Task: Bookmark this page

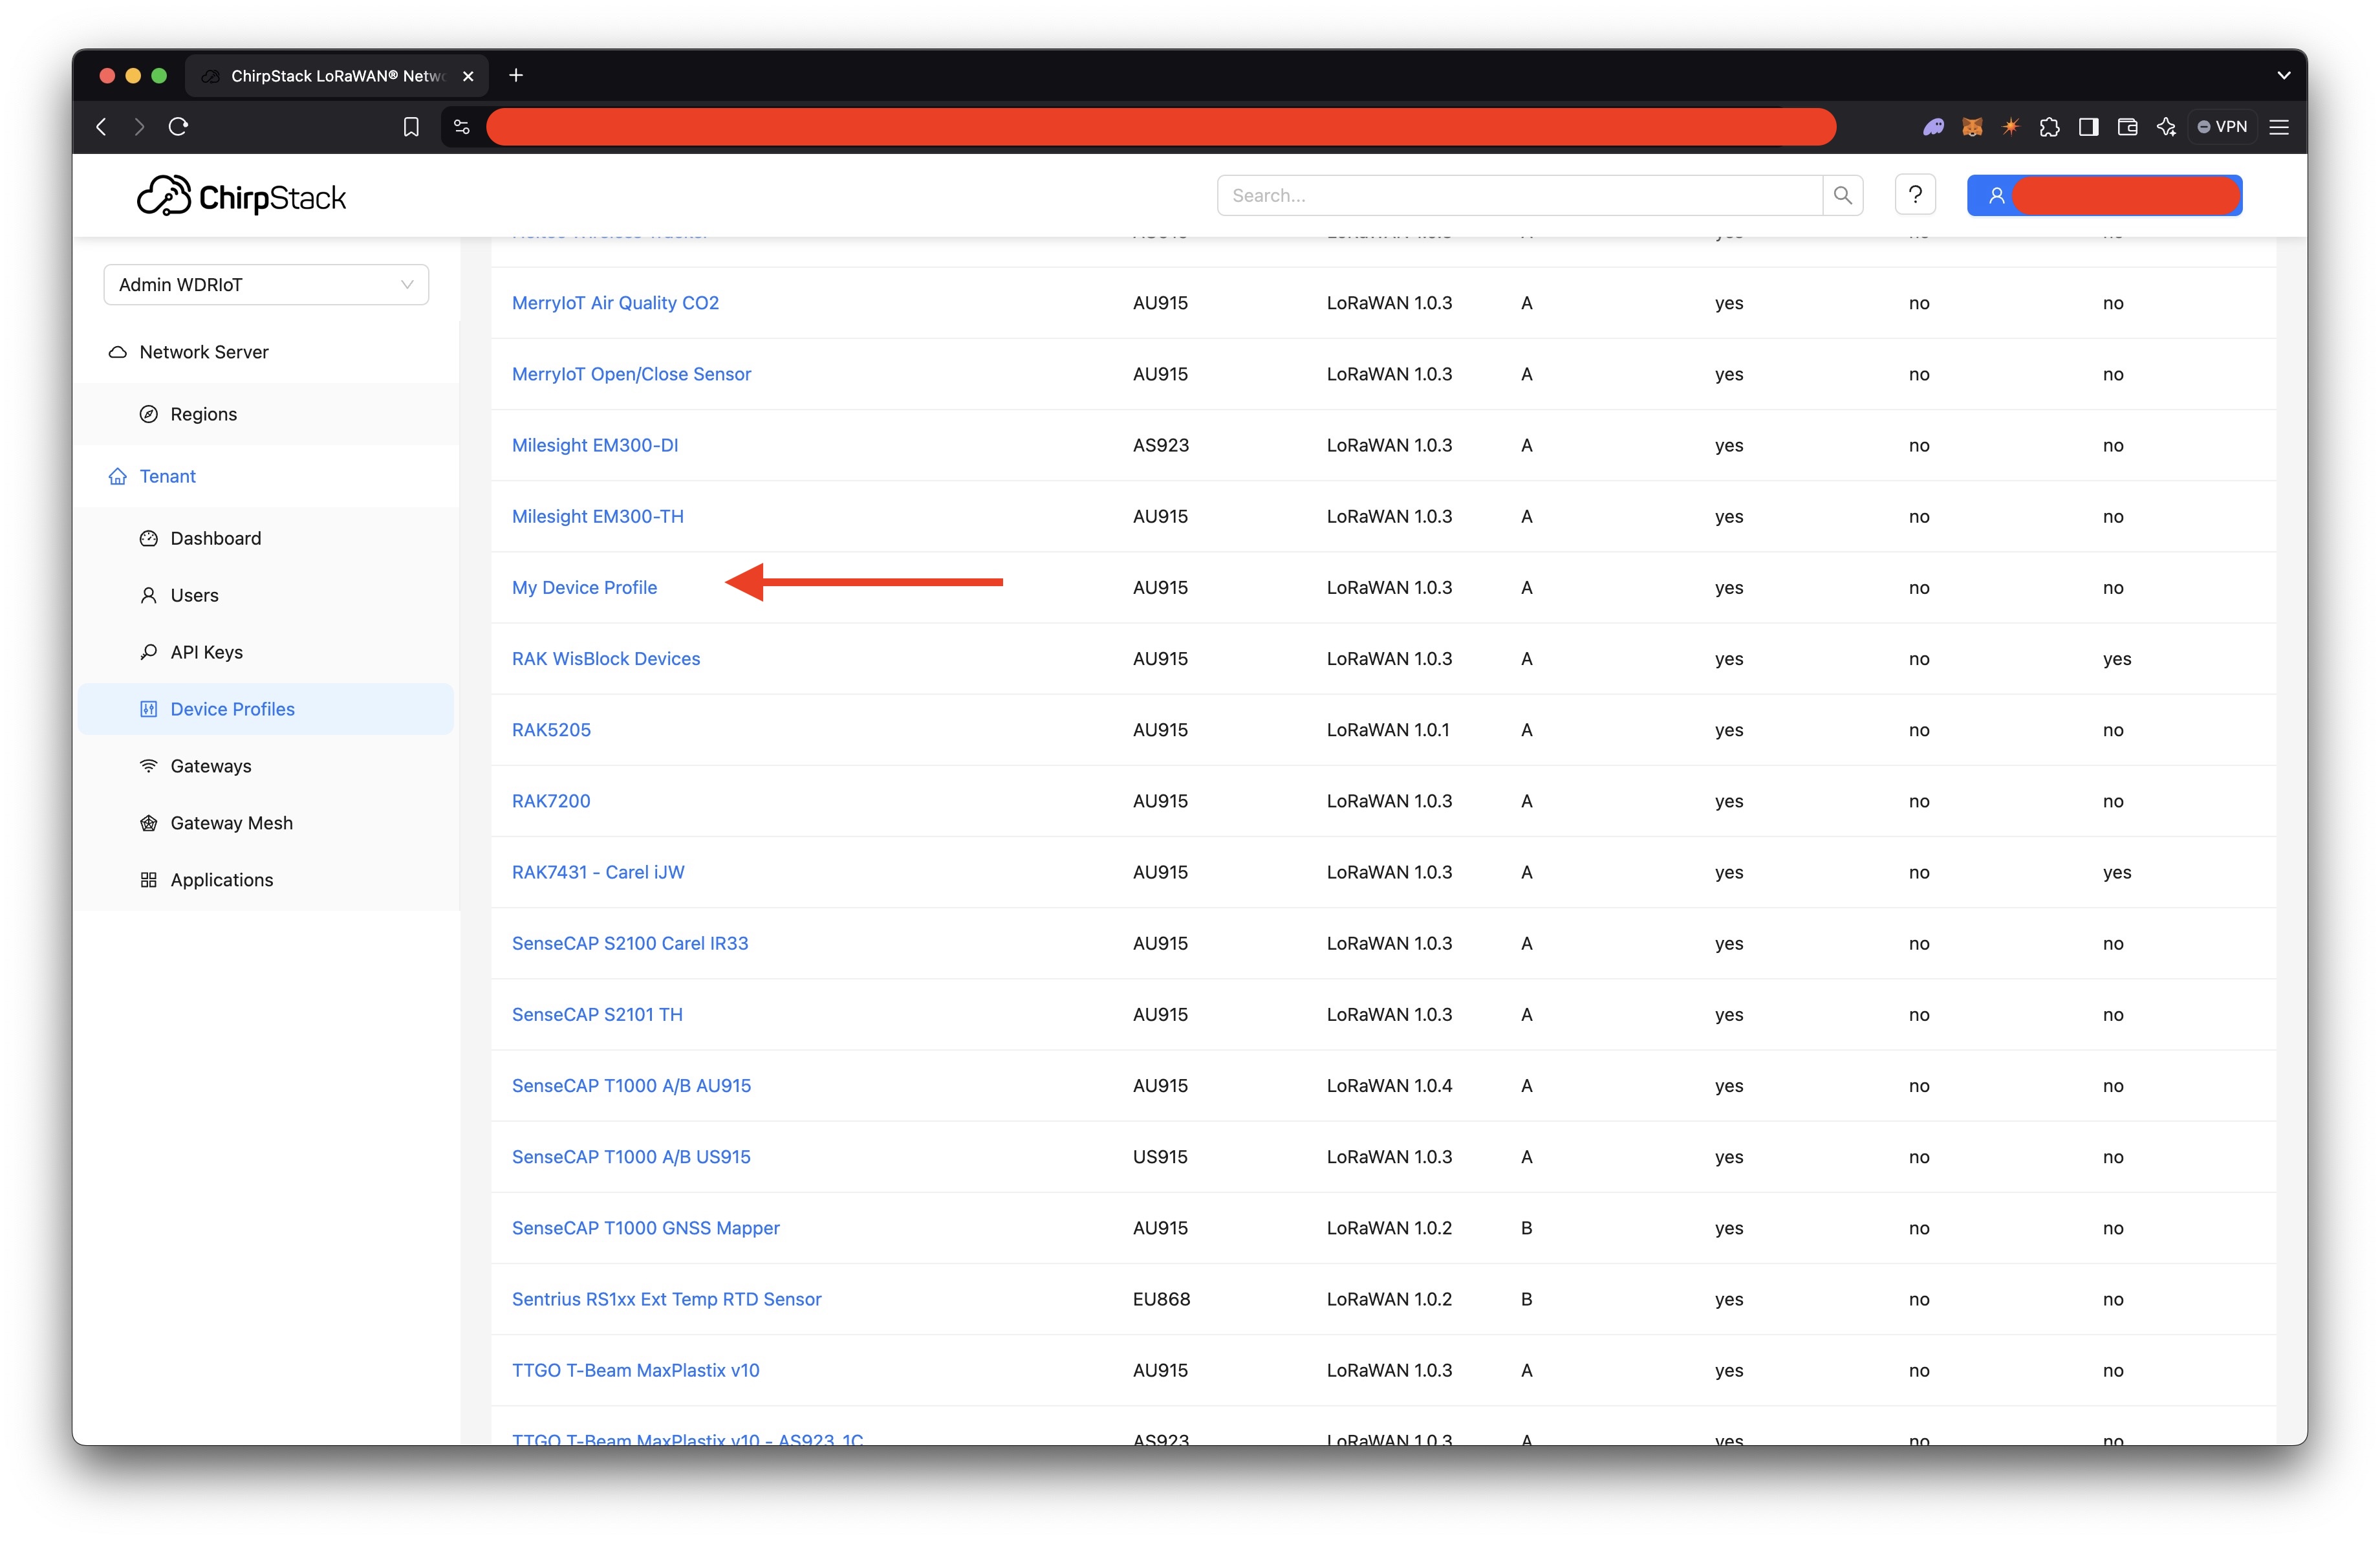Action: tap(411, 127)
